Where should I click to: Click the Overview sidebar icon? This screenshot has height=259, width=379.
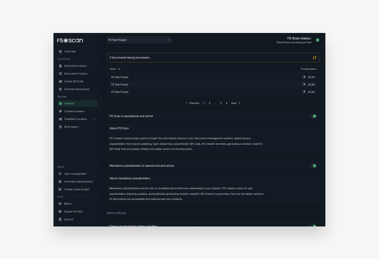(60, 51)
